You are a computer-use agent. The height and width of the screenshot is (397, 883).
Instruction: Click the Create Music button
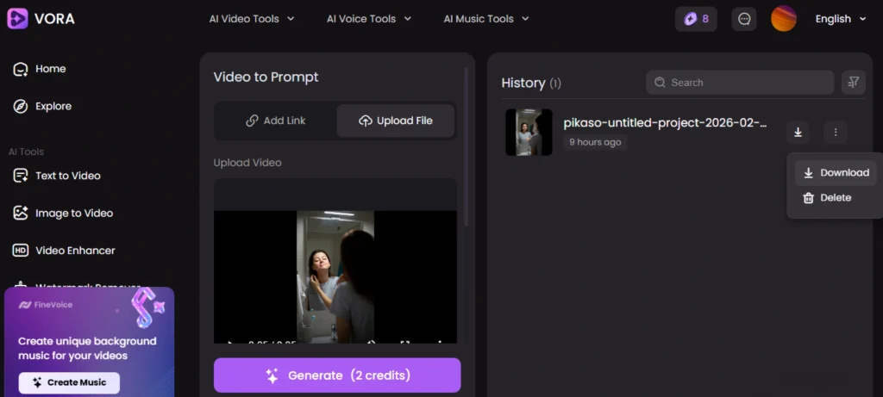pos(69,383)
